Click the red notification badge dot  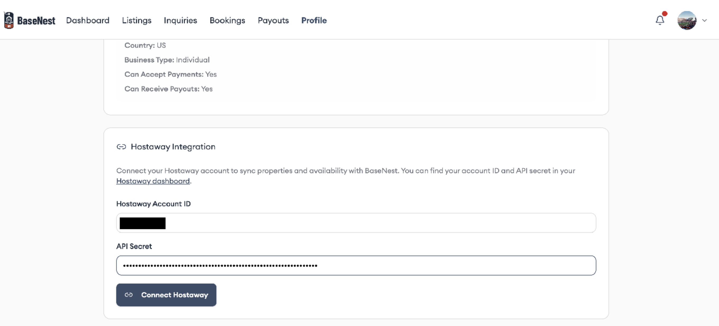[x=665, y=14]
